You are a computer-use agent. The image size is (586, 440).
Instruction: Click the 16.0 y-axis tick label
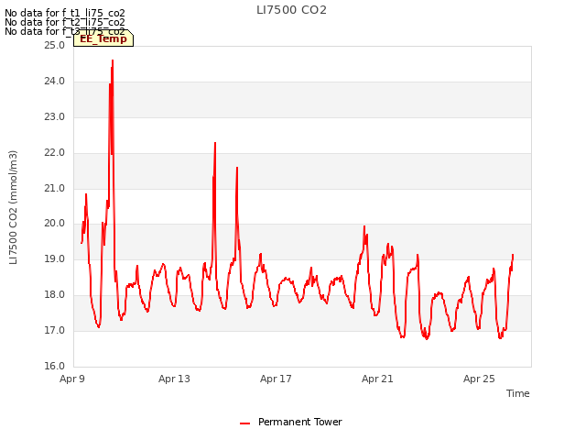(x=55, y=367)
